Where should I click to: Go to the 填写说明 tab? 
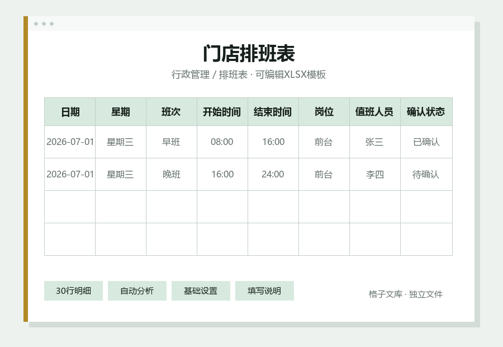[x=264, y=291]
